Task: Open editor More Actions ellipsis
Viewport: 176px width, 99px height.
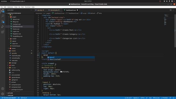Action: 174,10
